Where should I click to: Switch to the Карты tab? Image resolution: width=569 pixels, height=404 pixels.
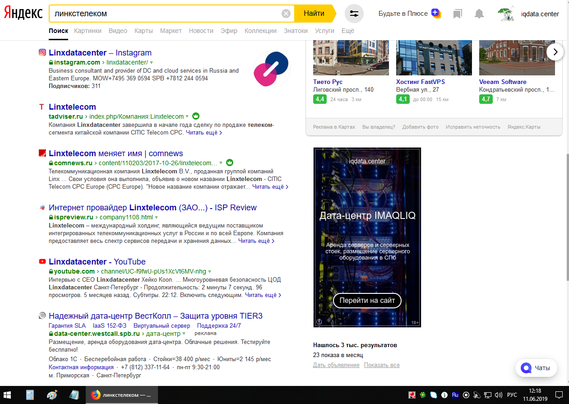(143, 31)
